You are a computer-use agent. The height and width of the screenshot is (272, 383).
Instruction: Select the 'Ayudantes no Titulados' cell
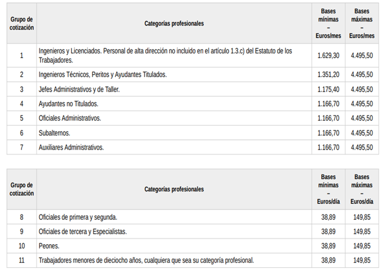[x=68, y=104]
